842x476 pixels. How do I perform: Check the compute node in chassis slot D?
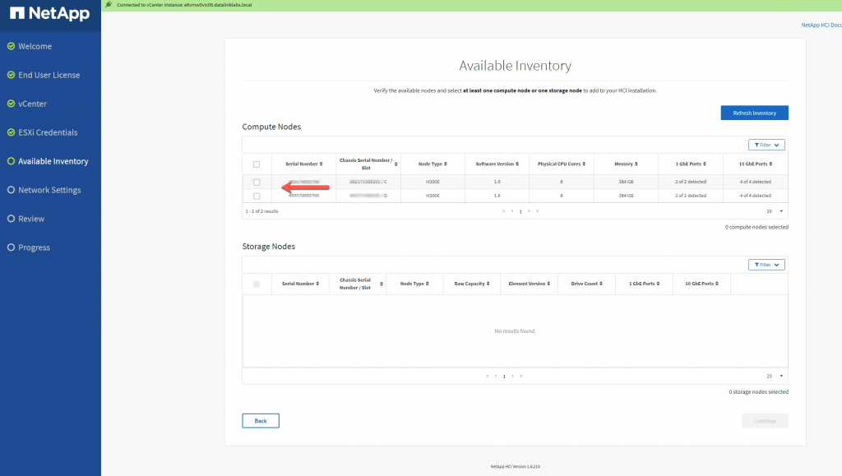point(257,196)
